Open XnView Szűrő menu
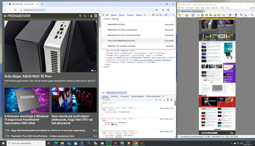The height and width of the screenshot is (146, 255). 208,8
